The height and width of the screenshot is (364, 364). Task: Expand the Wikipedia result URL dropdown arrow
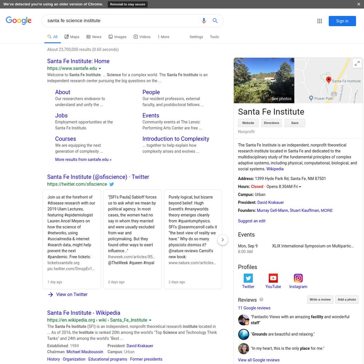pos(150,320)
